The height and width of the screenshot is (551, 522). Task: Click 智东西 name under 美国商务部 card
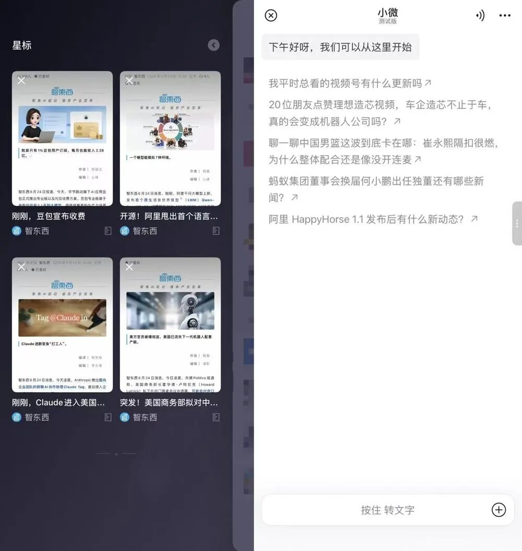[x=145, y=417]
